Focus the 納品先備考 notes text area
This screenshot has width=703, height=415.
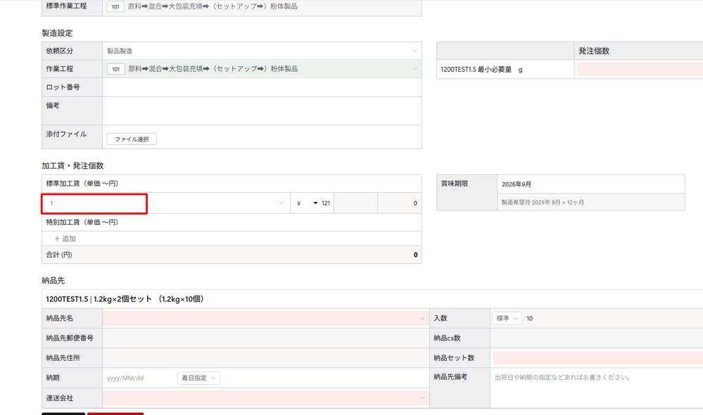[596, 388]
